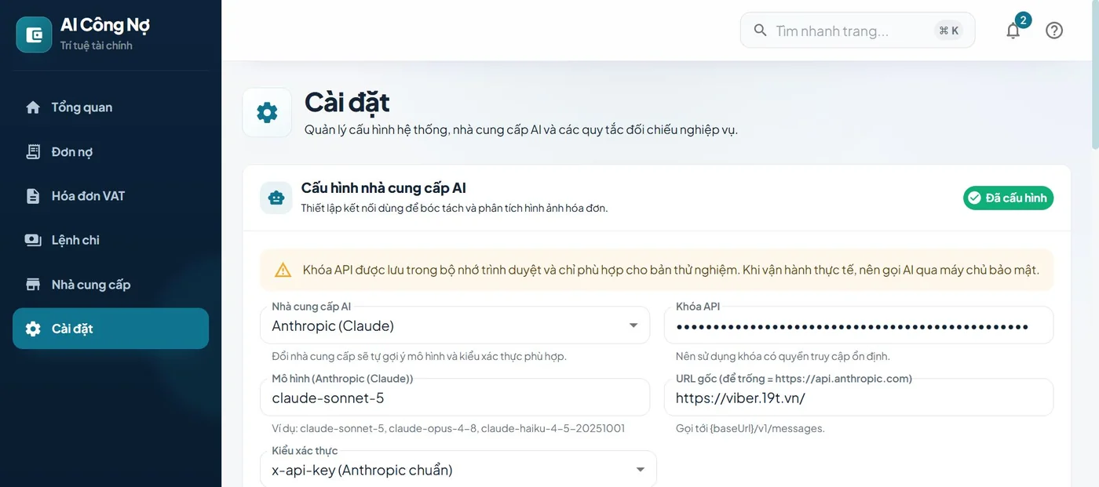Click the AI Công Nợ wallet logo icon
Viewport: 1099px width, 487px height.
tap(34, 35)
